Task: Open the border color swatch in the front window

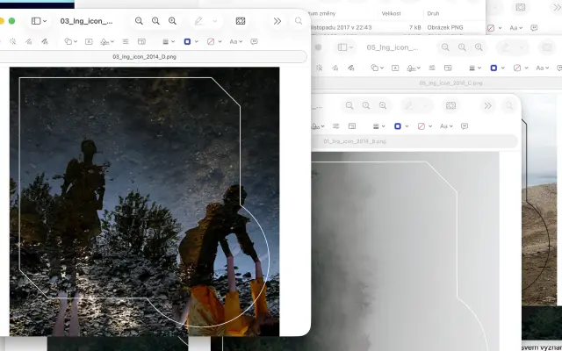Action: (x=187, y=41)
